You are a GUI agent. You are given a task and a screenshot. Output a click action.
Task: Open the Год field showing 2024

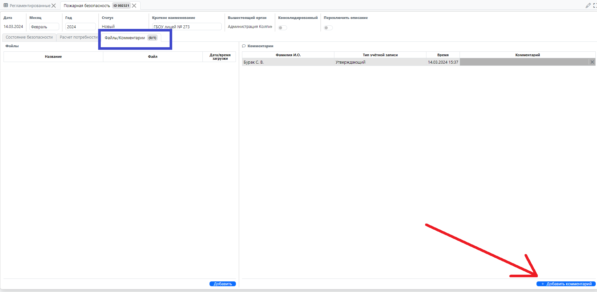[x=80, y=27]
